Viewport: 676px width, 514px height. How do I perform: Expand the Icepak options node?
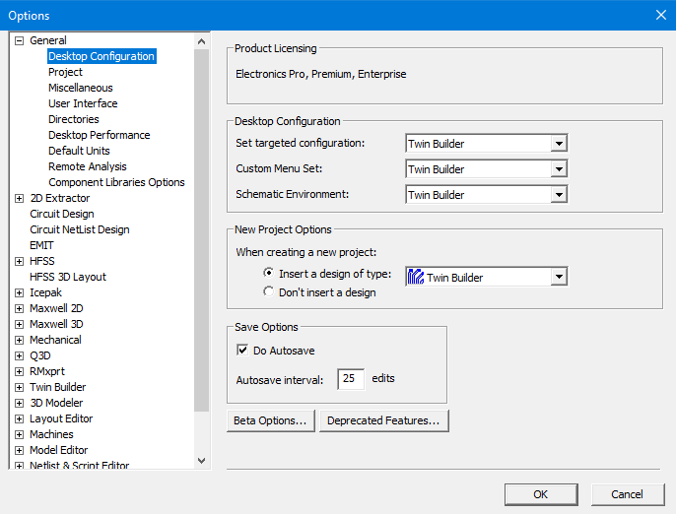point(20,292)
